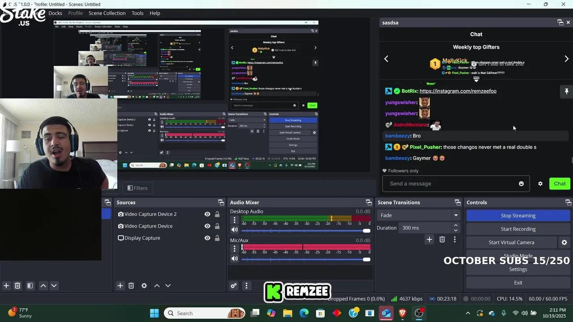Unlock Display Capture source
Image resolution: width=573 pixels, height=322 pixels.
click(217, 238)
